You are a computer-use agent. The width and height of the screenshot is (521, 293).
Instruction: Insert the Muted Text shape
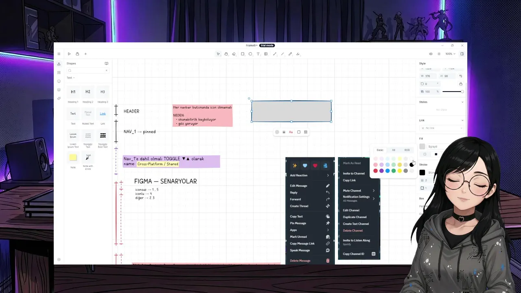[88, 114]
